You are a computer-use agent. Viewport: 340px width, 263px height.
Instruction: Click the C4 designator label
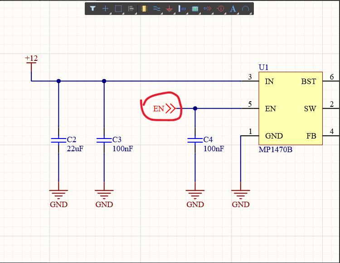click(208, 139)
